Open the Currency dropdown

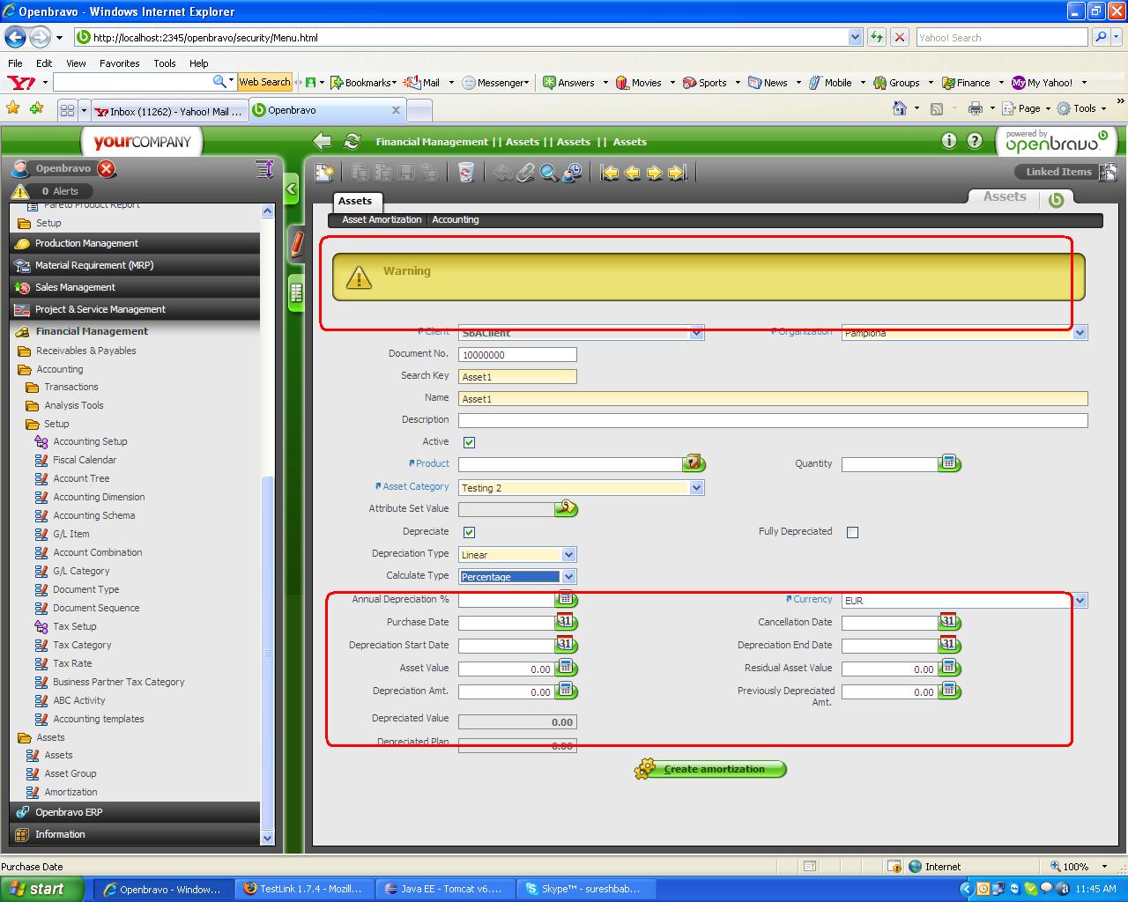(1080, 601)
